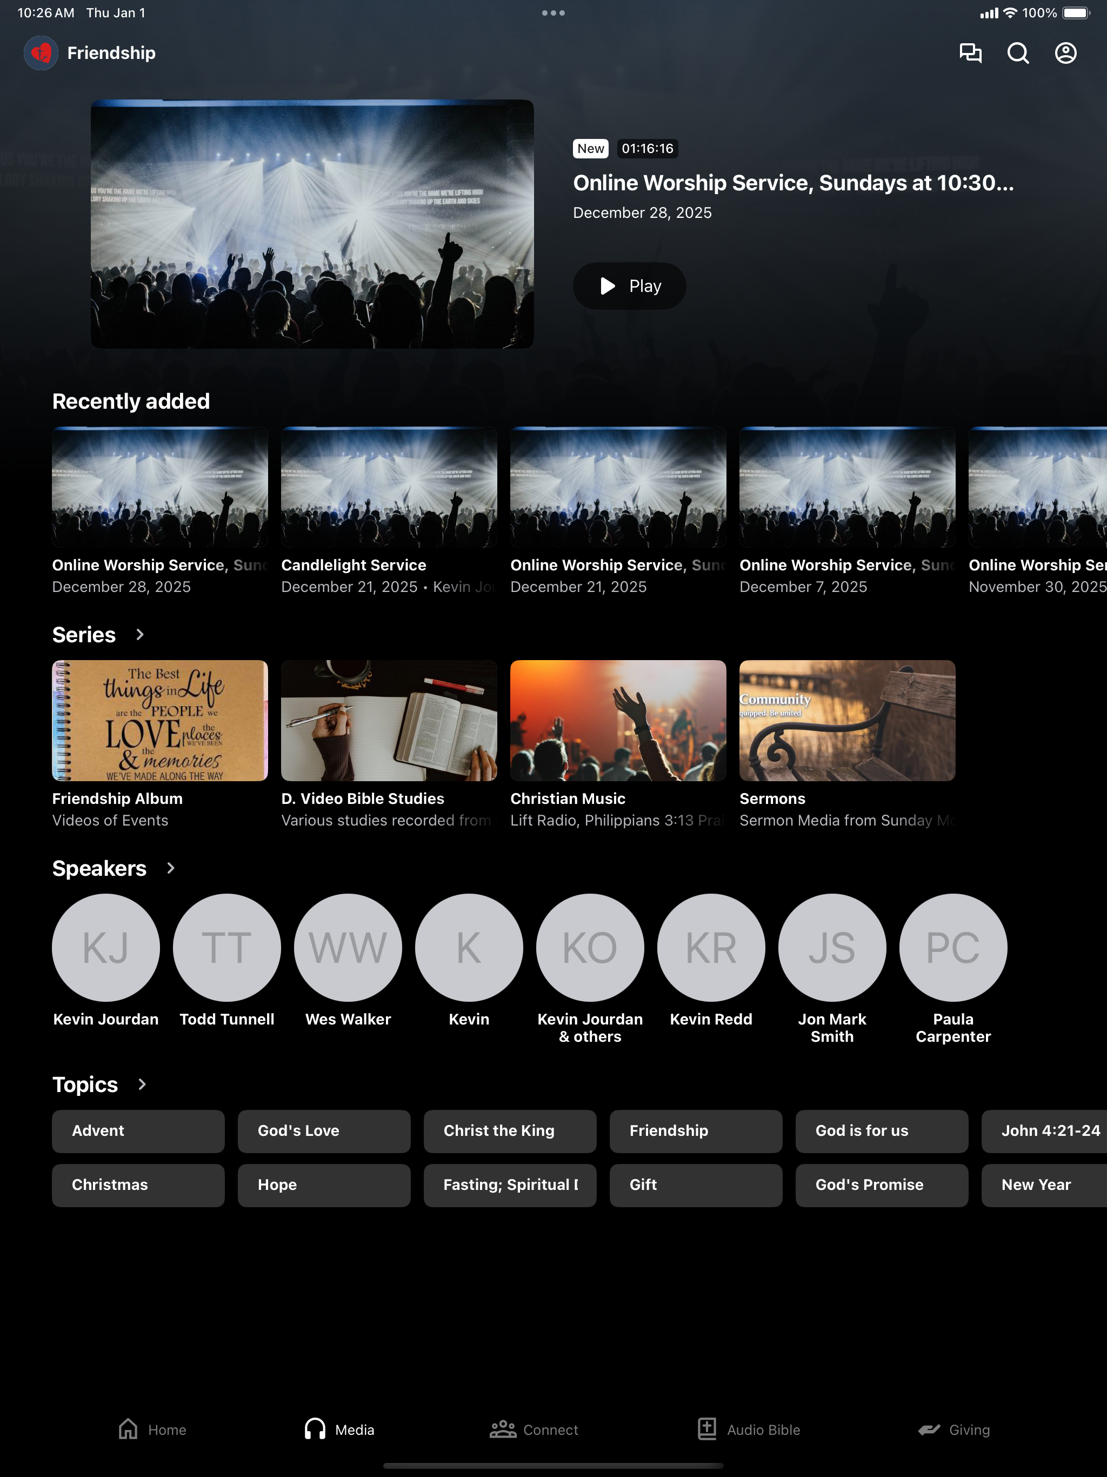Expand the Series section chevron
Image resolution: width=1107 pixels, height=1477 pixels.
(139, 634)
